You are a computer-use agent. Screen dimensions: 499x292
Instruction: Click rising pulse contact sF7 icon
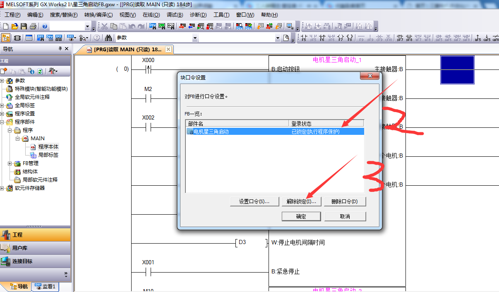point(400,38)
